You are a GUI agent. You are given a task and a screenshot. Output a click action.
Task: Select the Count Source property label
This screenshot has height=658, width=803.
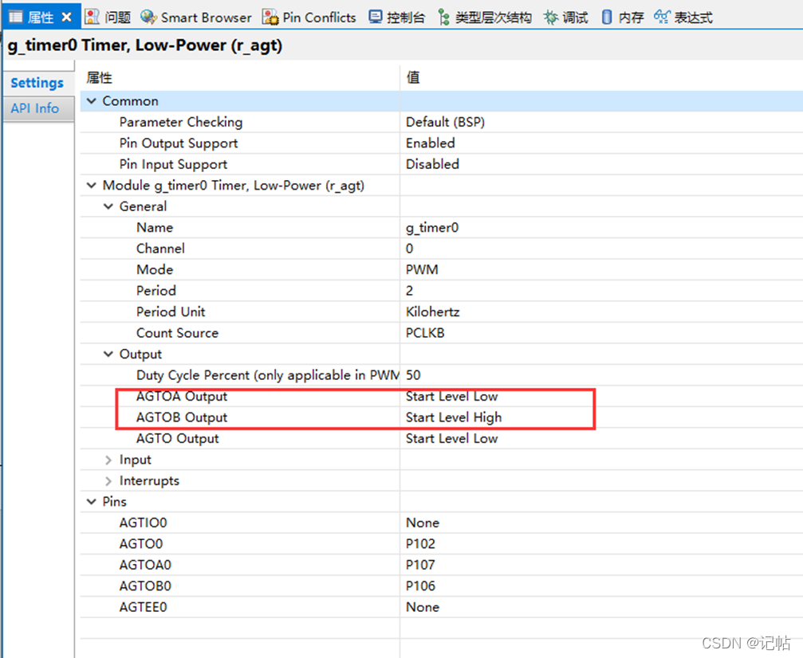pos(177,333)
